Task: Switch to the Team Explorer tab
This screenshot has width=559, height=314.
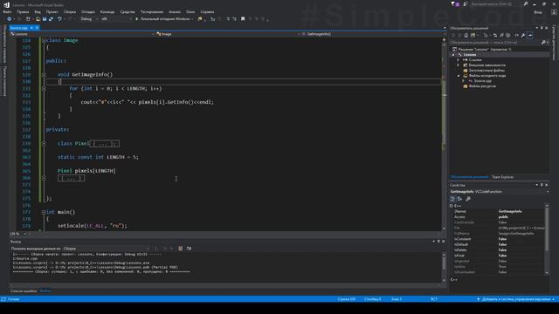Action: coord(503,177)
